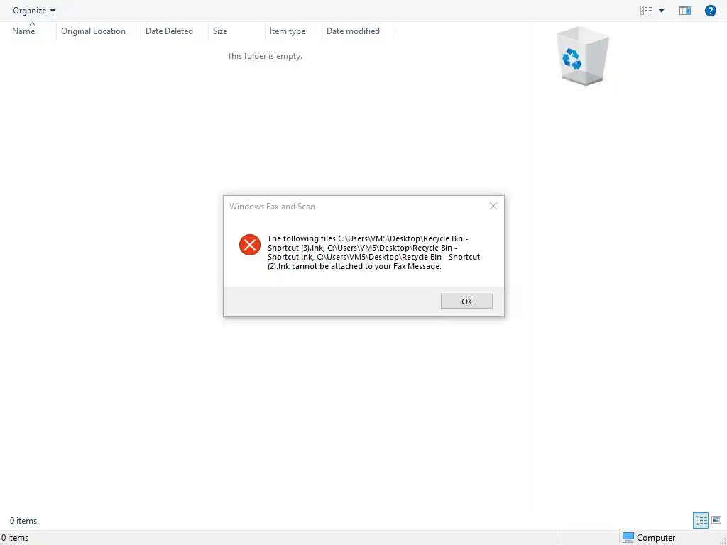Click the large Recycle Bin icon
Viewport: 727px width, 545px height.
[582, 56]
